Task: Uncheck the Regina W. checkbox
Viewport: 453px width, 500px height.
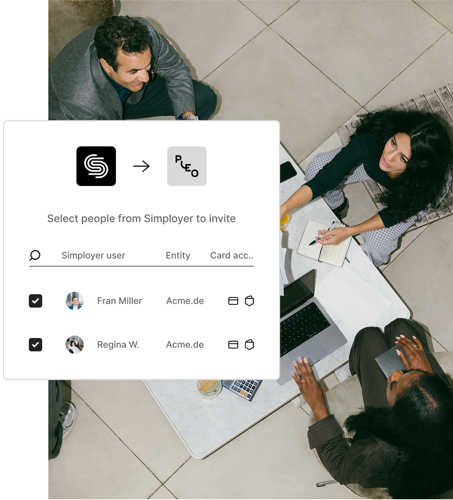Action: tap(35, 345)
